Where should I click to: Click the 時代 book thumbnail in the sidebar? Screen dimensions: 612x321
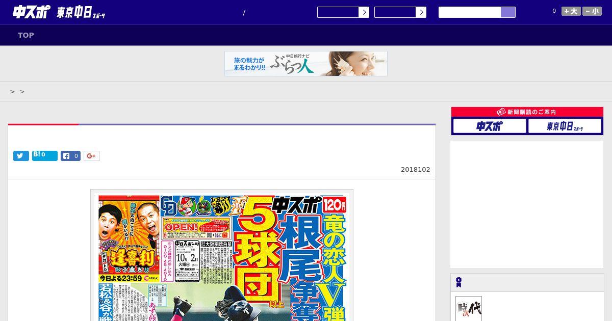[x=469, y=309]
